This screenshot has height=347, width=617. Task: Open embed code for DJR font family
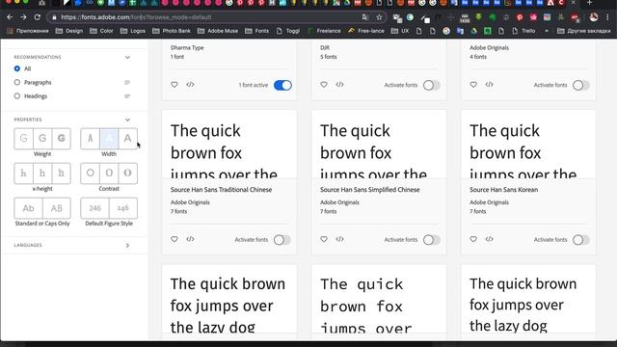tap(339, 85)
